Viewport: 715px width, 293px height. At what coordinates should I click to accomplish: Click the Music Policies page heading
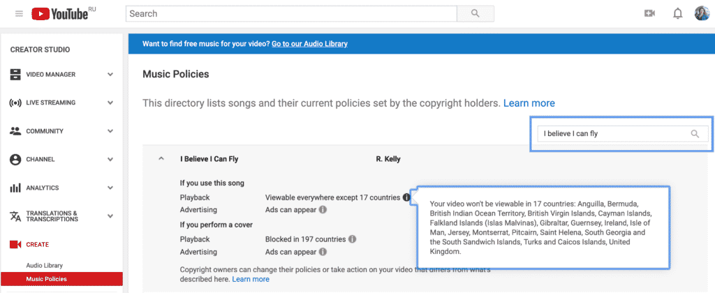click(x=175, y=74)
